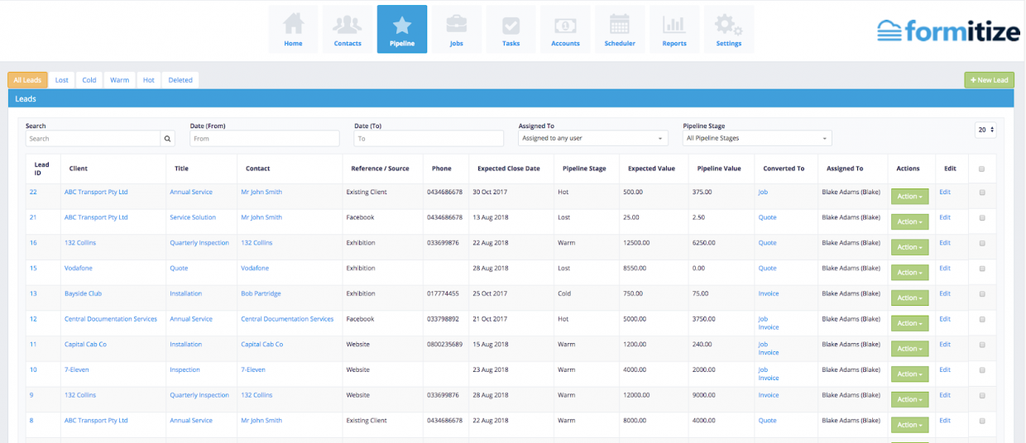Switch to the Warm leads tab
Image resolution: width=1026 pixels, height=443 pixels.
coord(120,80)
